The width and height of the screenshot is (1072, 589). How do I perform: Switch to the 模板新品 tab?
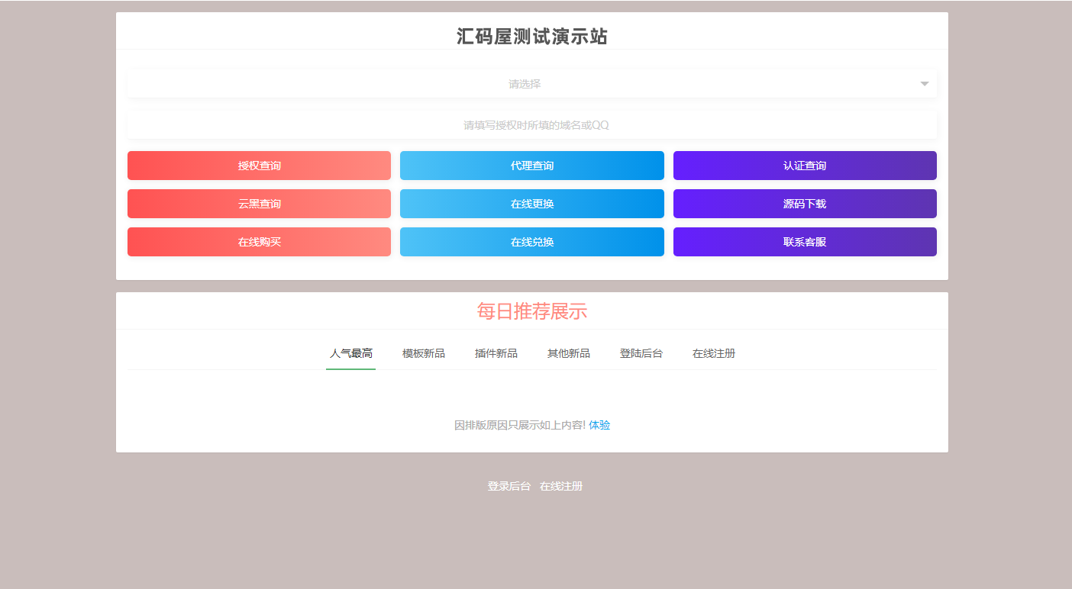pos(424,353)
